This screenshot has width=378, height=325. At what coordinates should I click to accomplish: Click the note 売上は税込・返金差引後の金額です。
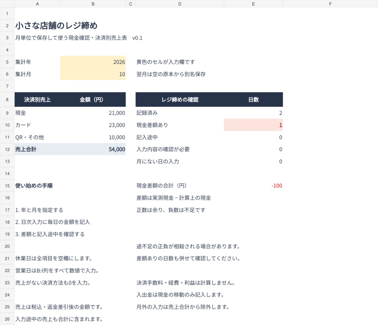coord(59,307)
